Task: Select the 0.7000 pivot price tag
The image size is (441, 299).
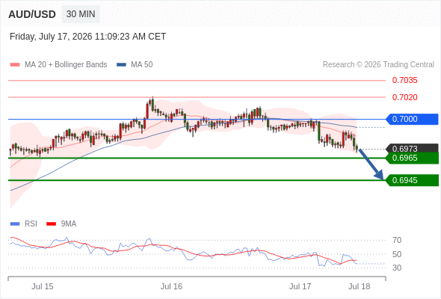Action: click(412, 119)
